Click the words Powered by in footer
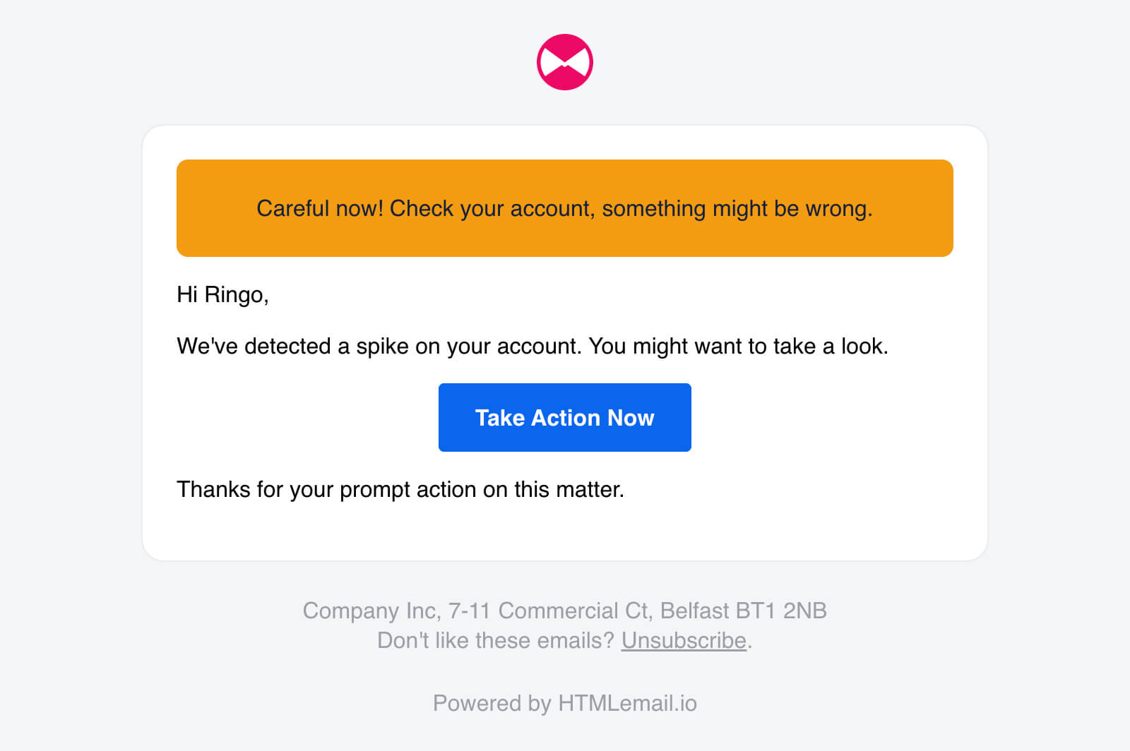1130x751 pixels. click(492, 703)
